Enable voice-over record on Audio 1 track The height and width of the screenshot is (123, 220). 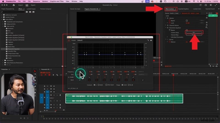(60, 95)
